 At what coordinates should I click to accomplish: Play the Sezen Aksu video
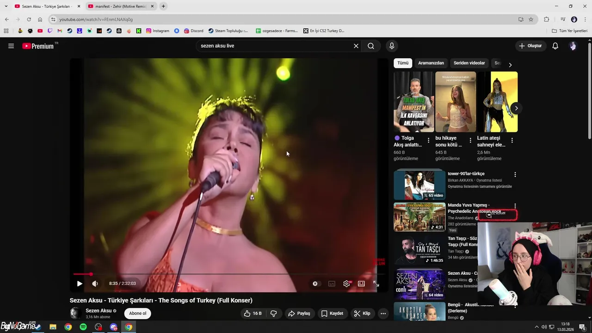tap(80, 284)
